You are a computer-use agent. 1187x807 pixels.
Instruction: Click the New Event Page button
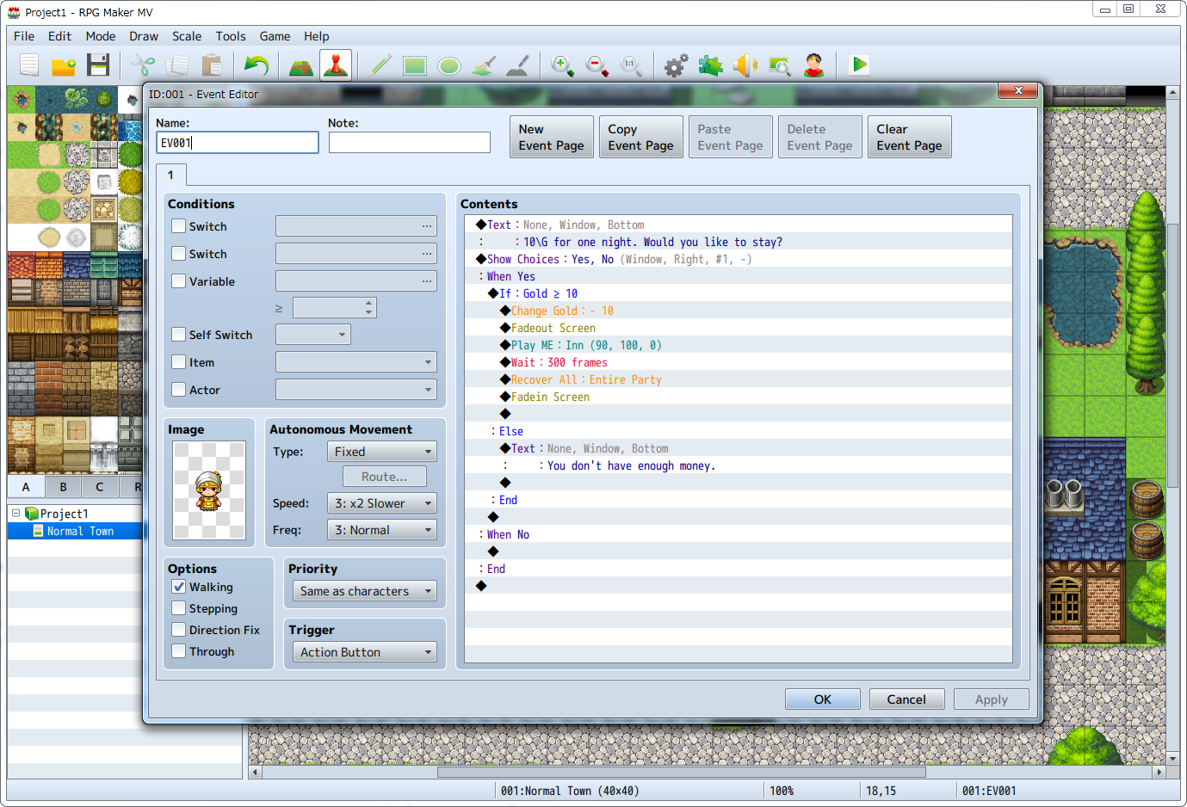[x=551, y=137]
